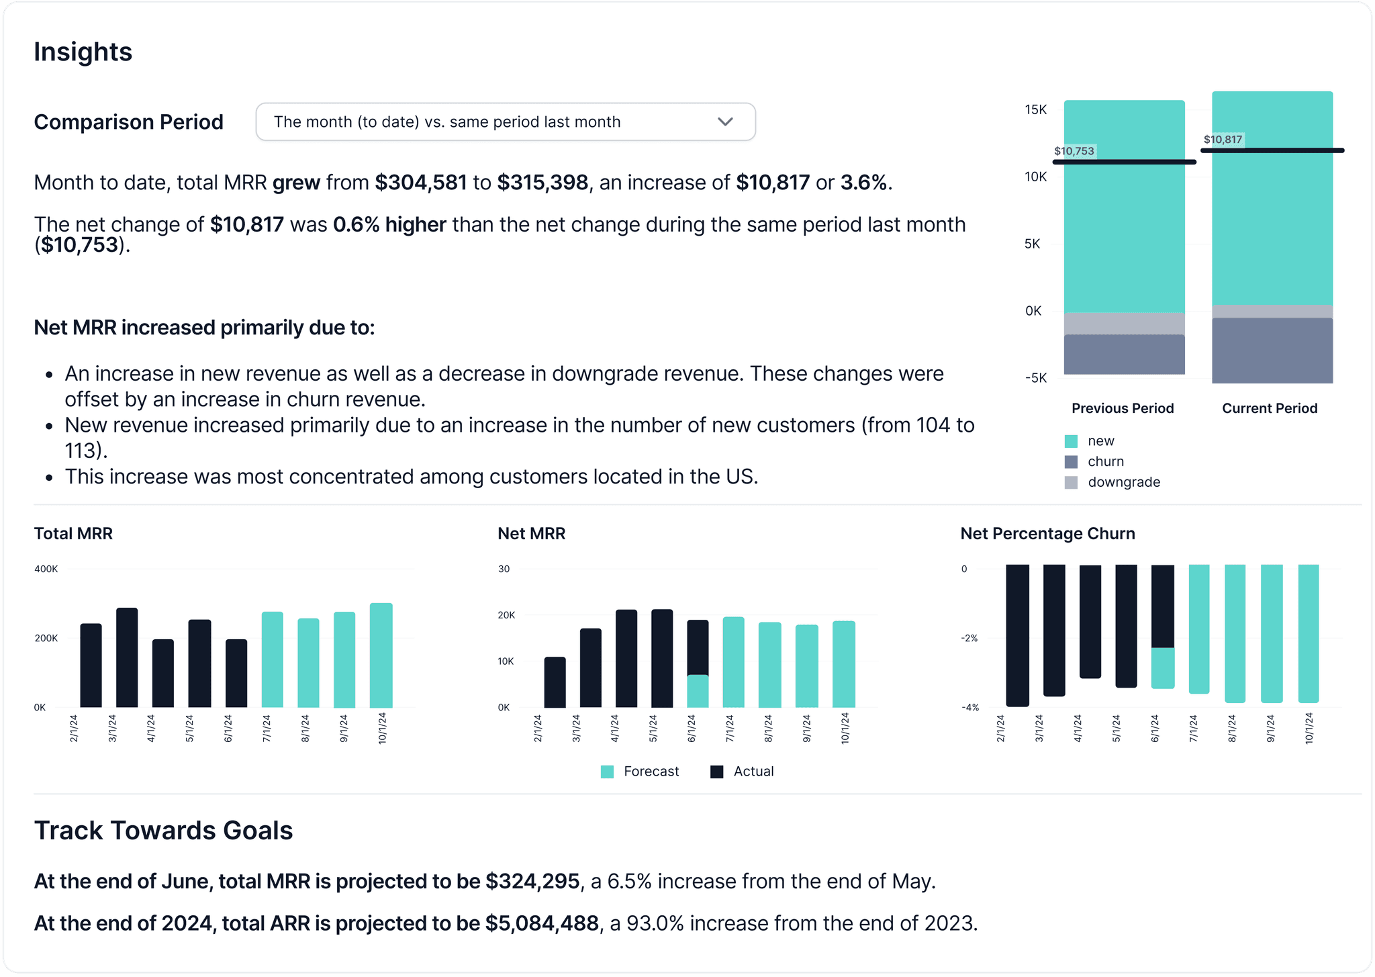Viewport: 1375px width, 977px height.
Task: Click the dropdown chevron arrow
Action: (x=725, y=122)
